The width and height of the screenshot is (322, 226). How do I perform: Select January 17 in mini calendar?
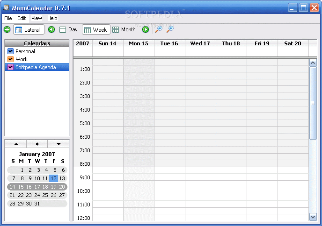click(37, 187)
